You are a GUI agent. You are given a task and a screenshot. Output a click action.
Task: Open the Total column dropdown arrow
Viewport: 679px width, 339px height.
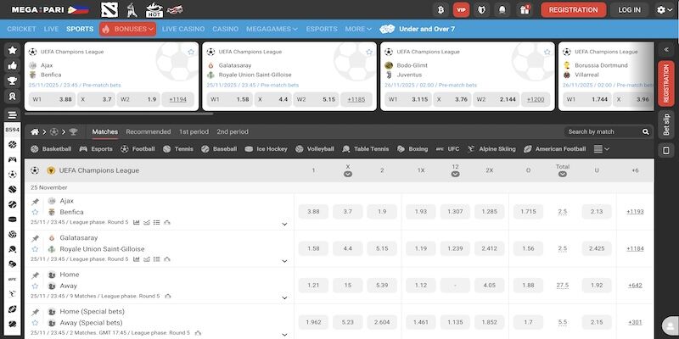(x=563, y=175)
